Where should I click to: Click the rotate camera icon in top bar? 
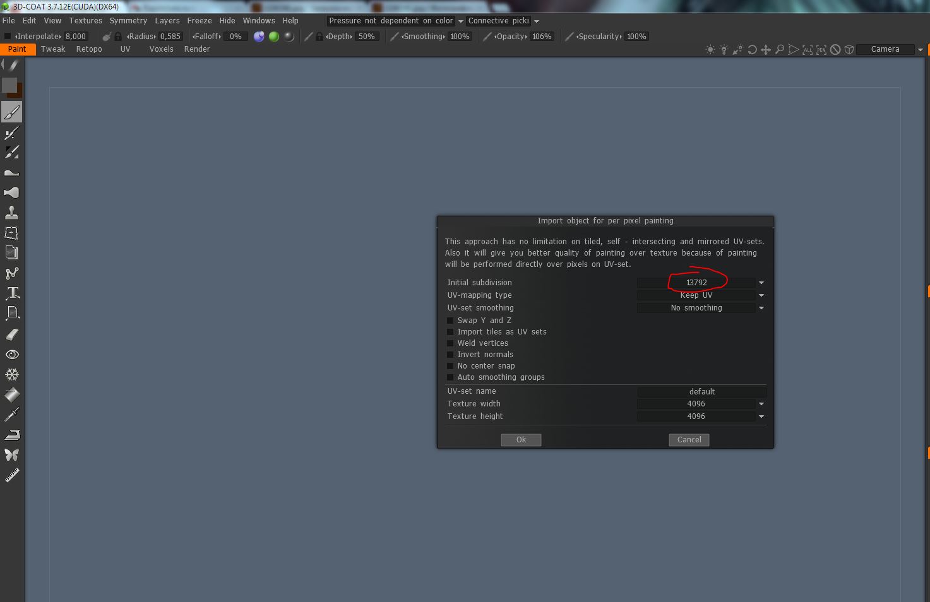(752, 49)
